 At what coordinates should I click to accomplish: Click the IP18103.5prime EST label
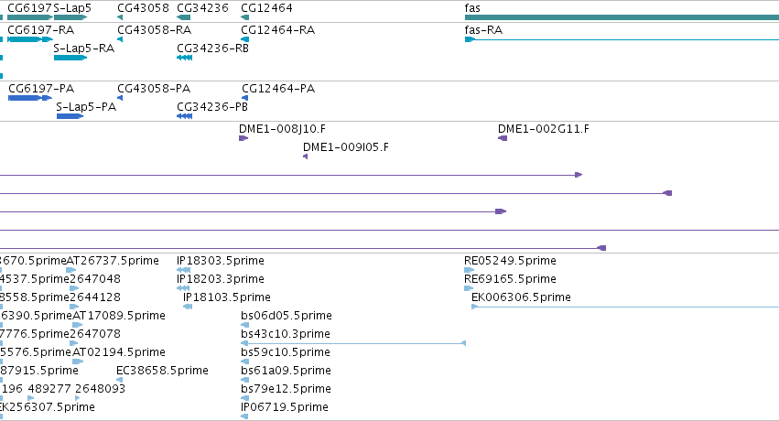click(x=226, y=297)
